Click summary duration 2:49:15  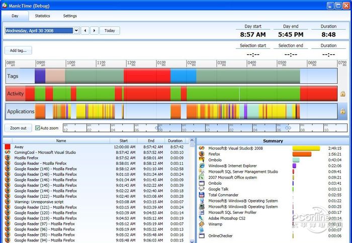(x=335, y=148)
